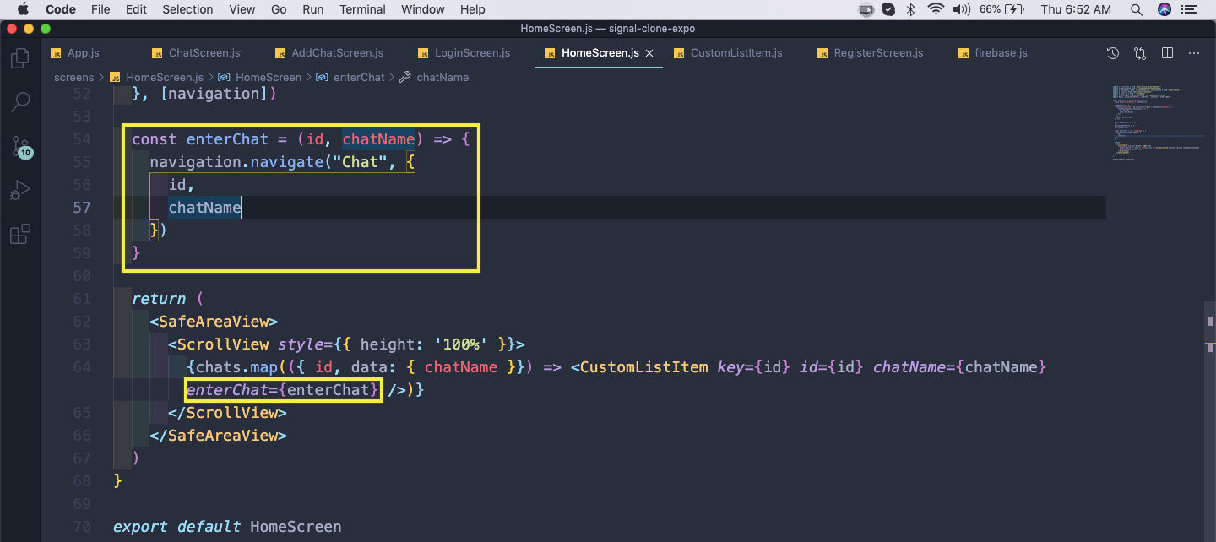Open the Window menu
The width and height of the screenshot is (1216, 542).
click(423, 9)
